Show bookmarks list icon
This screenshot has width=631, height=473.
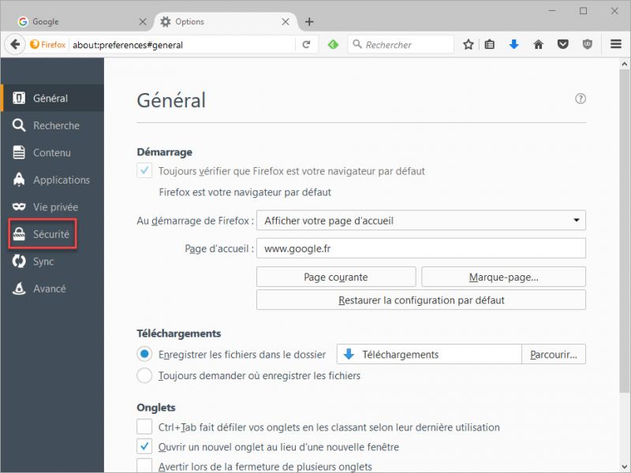pos(489,44)
